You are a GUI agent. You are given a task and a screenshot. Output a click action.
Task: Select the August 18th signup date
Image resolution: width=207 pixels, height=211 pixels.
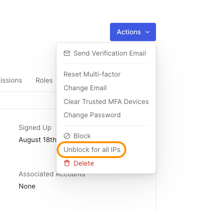[38, 140]
